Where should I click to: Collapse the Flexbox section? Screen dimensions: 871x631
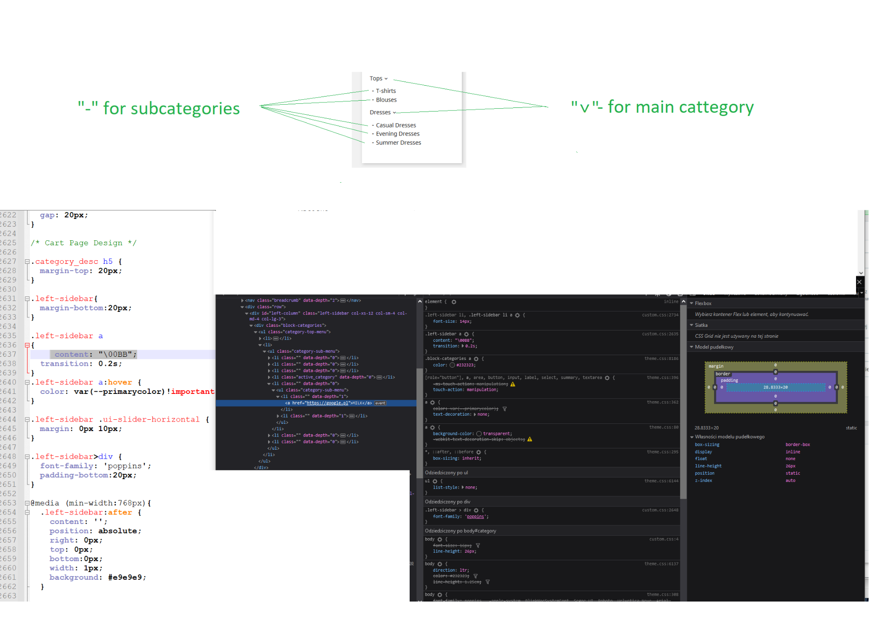click(x=691, y=303)
